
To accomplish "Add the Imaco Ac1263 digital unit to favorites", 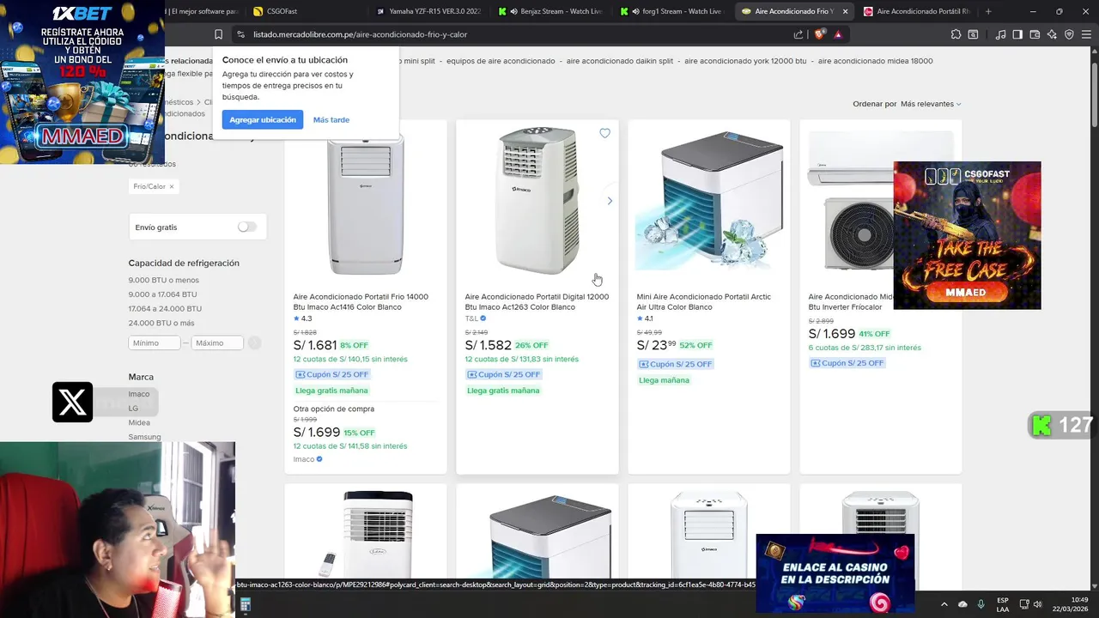I will (604, 133).
